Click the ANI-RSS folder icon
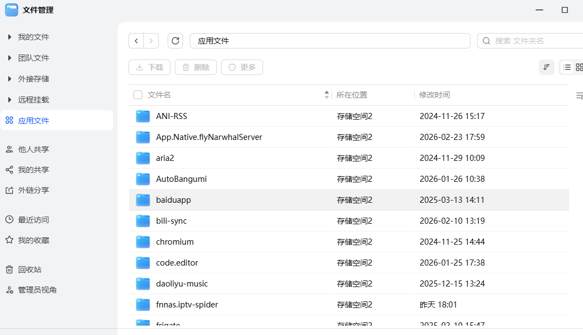 click(143, 116)
